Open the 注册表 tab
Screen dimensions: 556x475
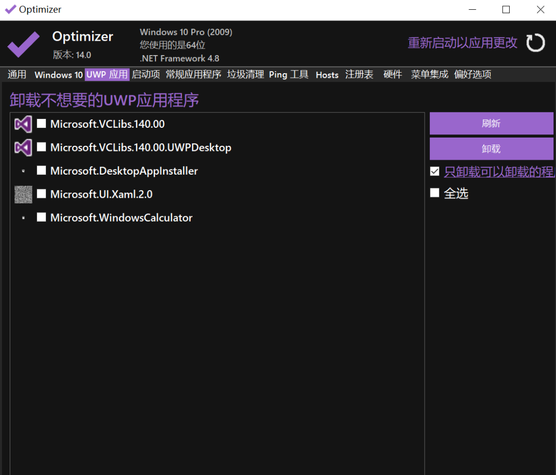point(359,75)
